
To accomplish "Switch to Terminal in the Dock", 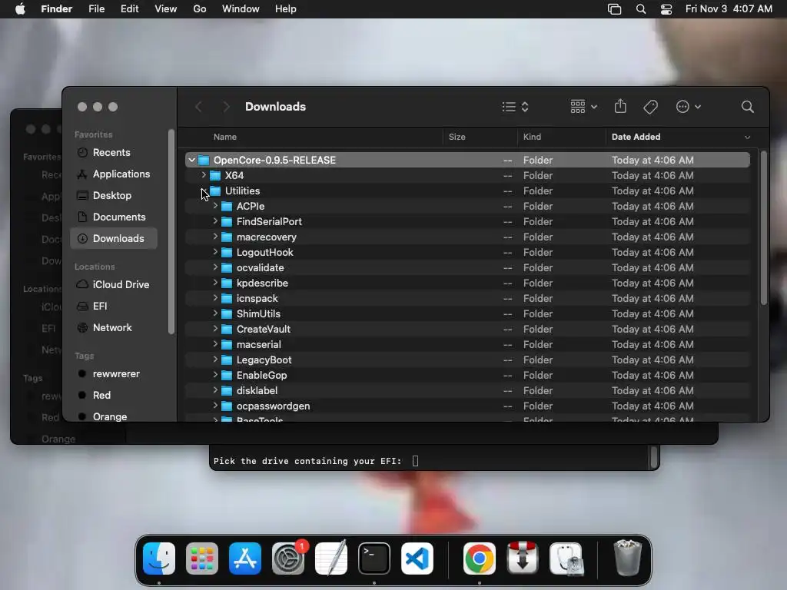I will click(374, 559).
